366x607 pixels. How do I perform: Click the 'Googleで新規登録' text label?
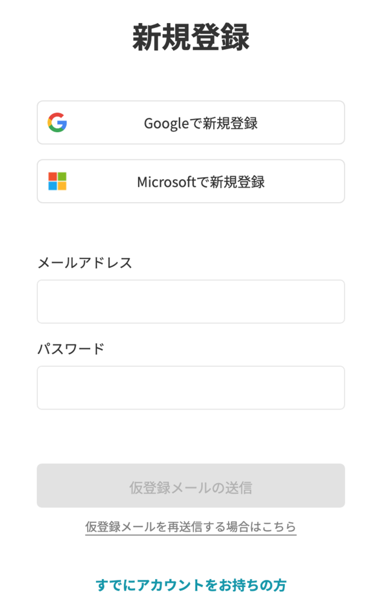(201, 123)
